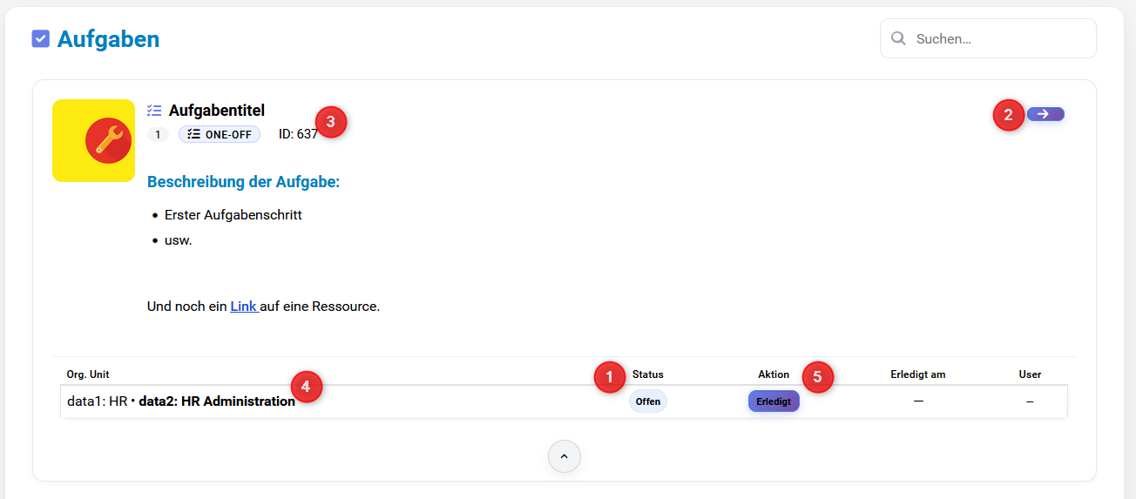This screenshot has height=499, width=1136.
Task: Click red annotation marker number 2
Action: 1009,114
